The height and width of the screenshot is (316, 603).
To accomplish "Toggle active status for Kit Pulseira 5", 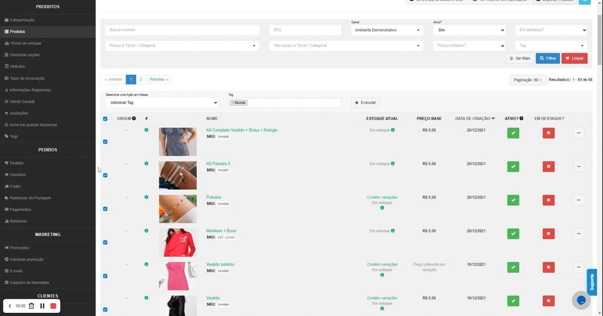I will (x=513, y=166).
